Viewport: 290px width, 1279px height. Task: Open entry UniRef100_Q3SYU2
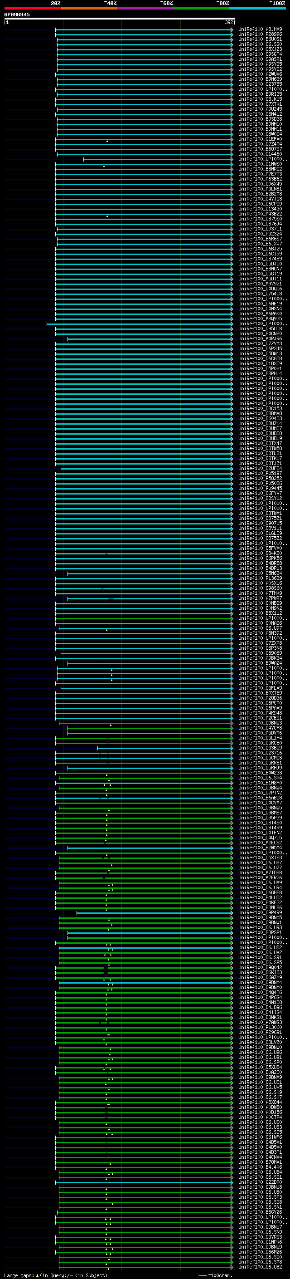pyautogui.click(x=260, y=498)
